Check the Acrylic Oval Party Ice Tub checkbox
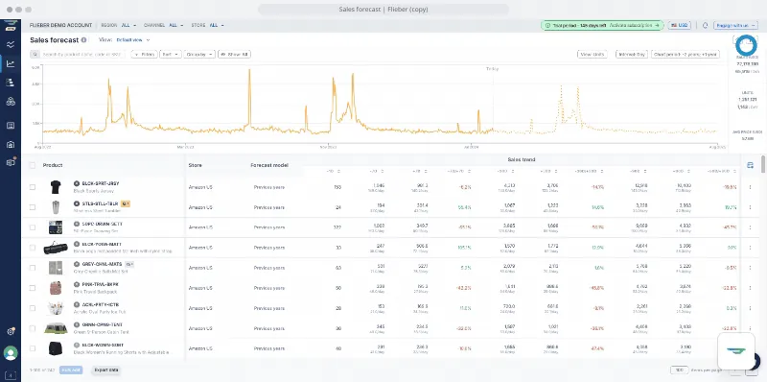Image resolution: width=767 pixels, height=382 pixels. point(33,308)
